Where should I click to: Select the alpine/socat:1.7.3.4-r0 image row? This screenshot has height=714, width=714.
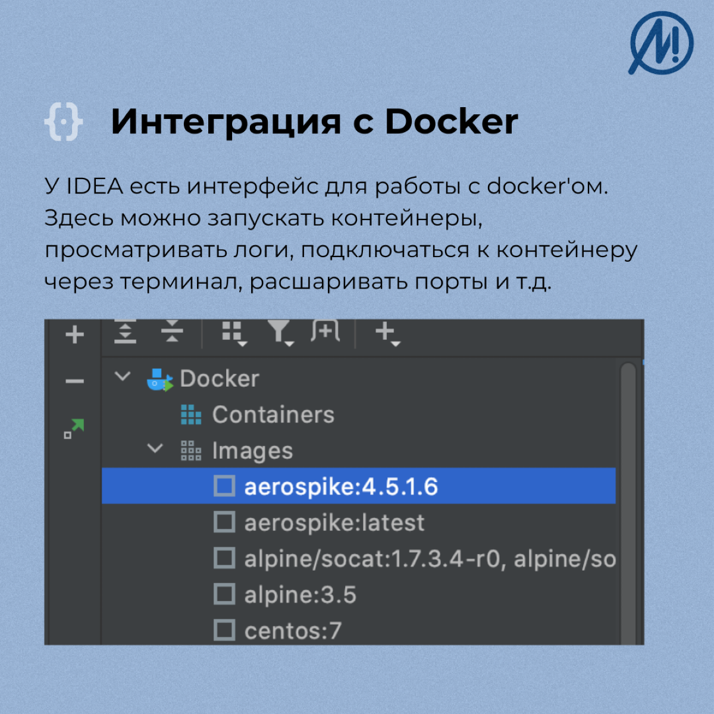point(359,559)
